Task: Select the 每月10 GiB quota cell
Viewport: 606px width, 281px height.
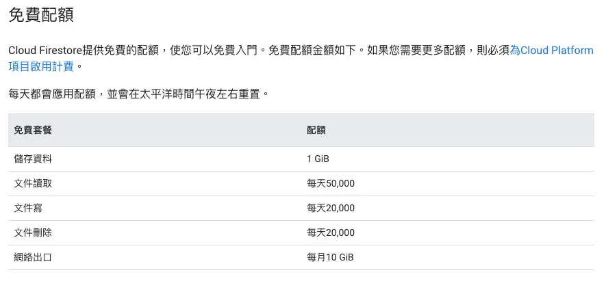Action: click(x=330, y=257)
